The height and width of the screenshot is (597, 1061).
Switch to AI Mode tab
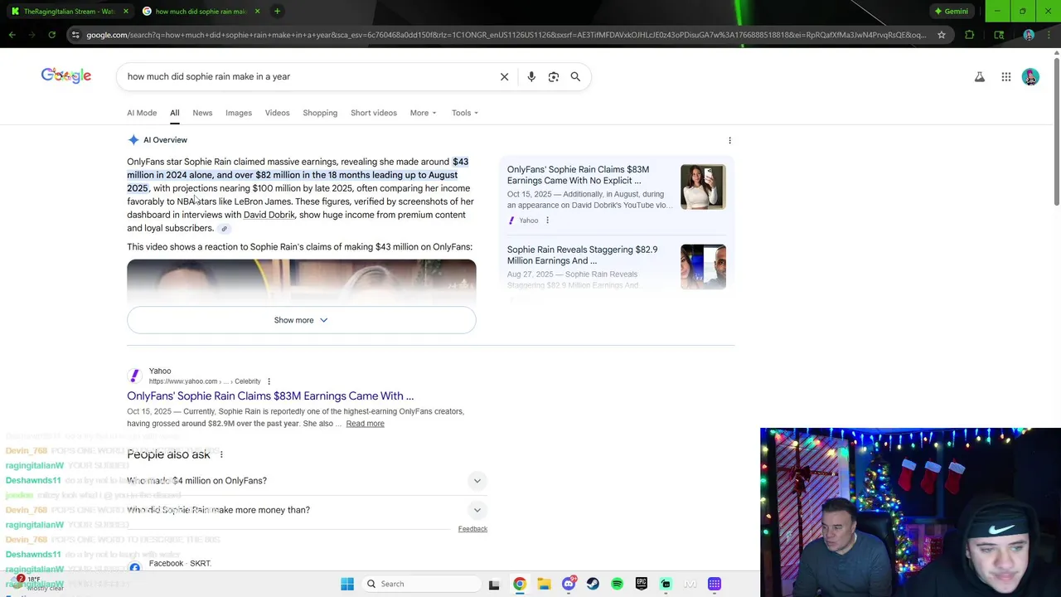142,113
